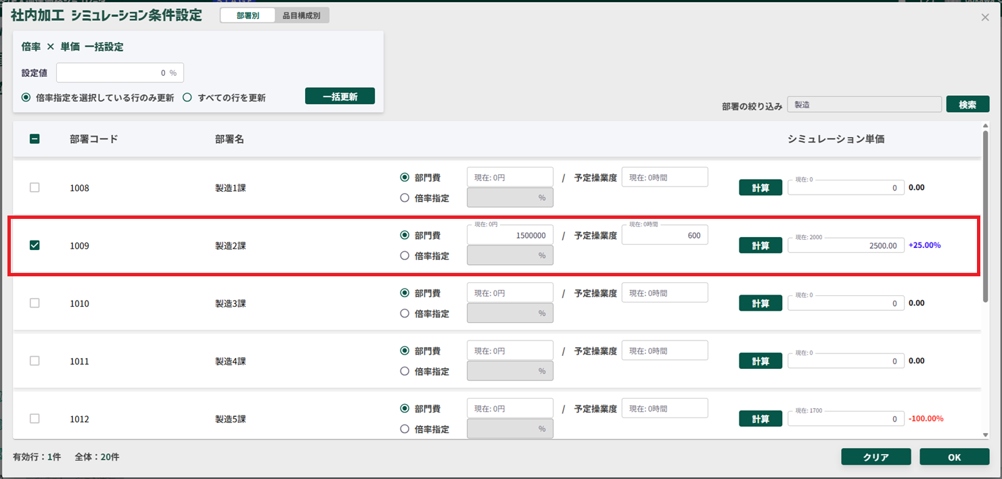Close the simulation settings dialog
The height and width of the screenshot is (479, 1002).
point(985,18)
